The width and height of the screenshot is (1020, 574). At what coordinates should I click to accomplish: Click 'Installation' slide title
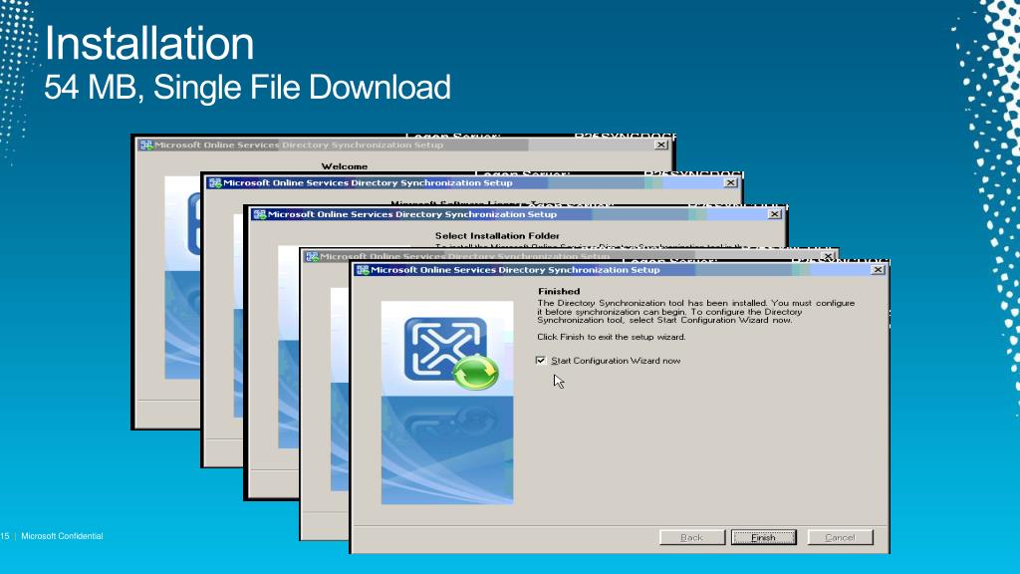[149, 44]
